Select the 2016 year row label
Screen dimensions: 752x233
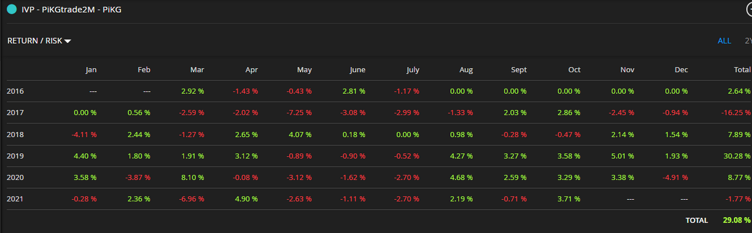tap(16, 91)
